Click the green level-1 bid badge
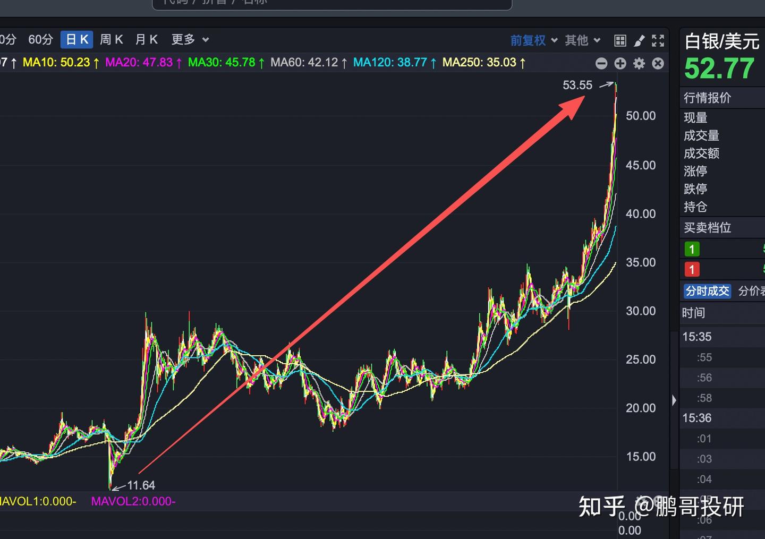Screen dimensions: 765x539 [x=692, y=249]
